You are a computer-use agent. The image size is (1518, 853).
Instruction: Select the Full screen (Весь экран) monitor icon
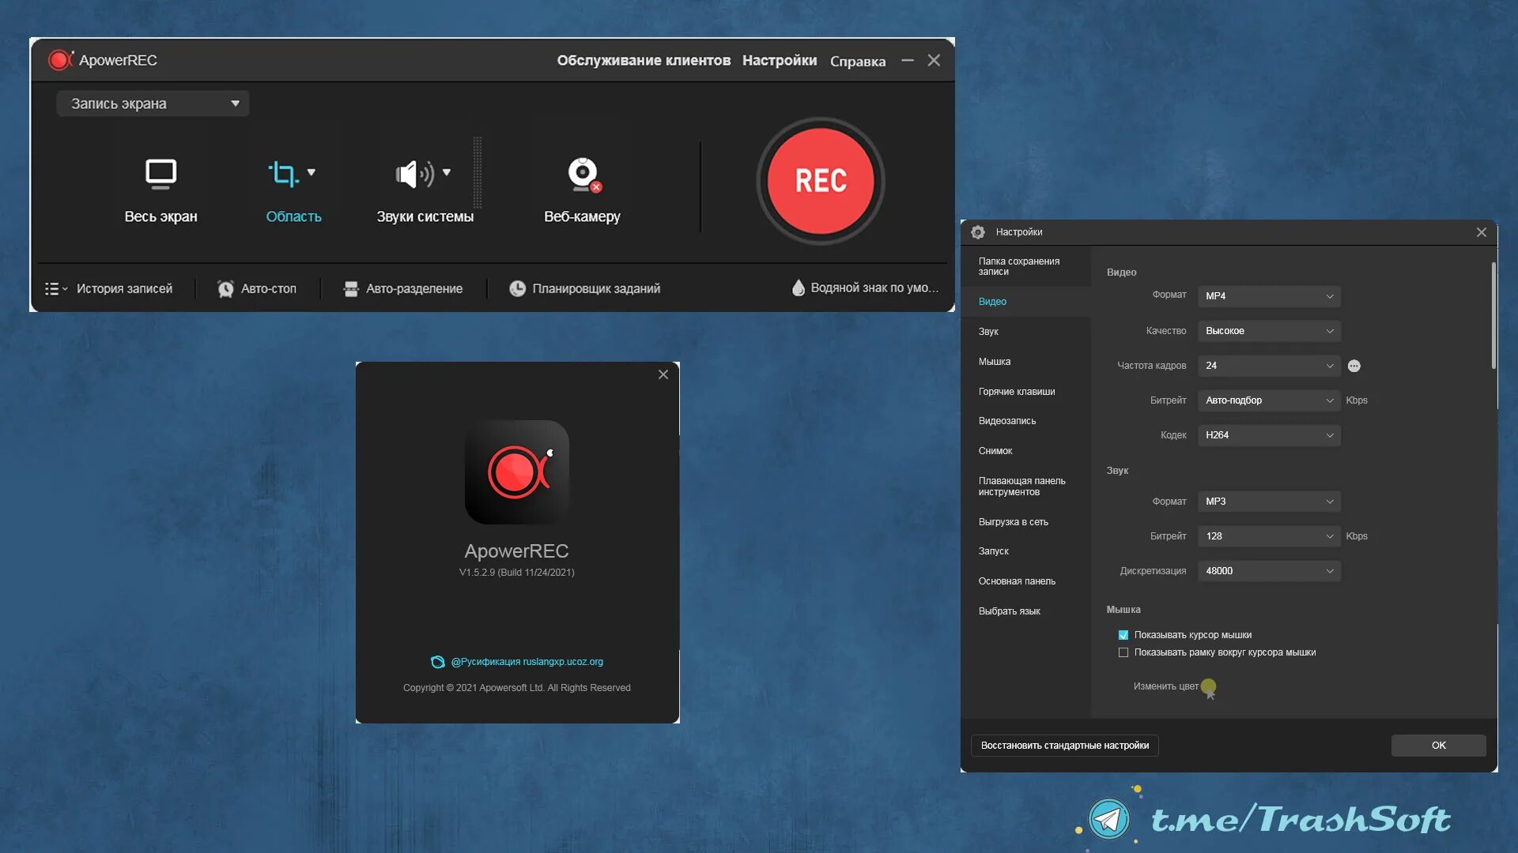point(161,174)
